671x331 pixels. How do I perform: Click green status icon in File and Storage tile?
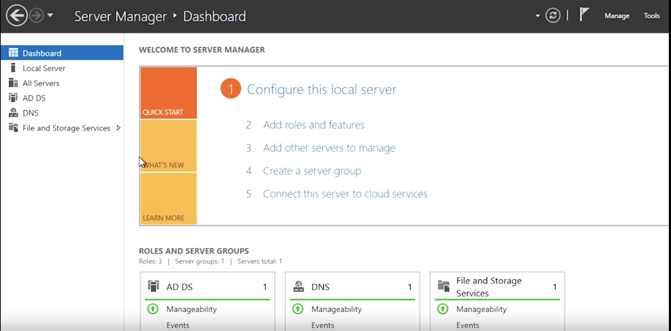click(x=443, y=309)
